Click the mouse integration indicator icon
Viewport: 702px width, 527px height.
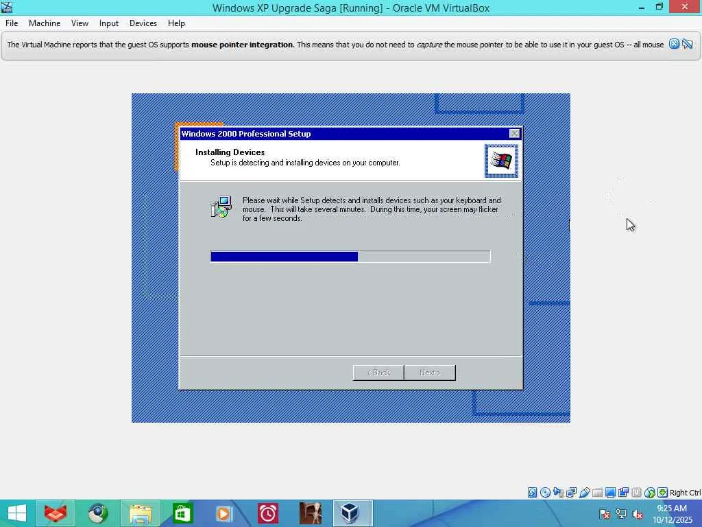click(650, 493)
